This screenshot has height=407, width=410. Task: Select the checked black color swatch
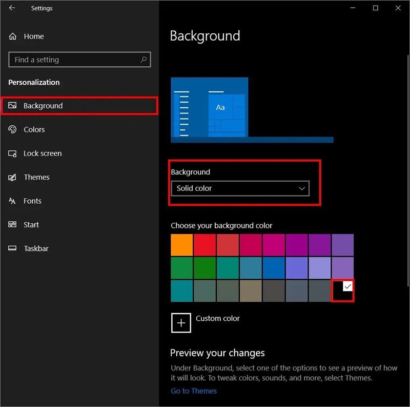pyautogui.click(x=342, y=291)
